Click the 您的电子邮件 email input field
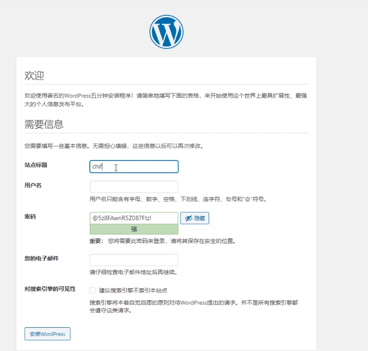Screen dimensions: 368x351 tap(134, 260)
